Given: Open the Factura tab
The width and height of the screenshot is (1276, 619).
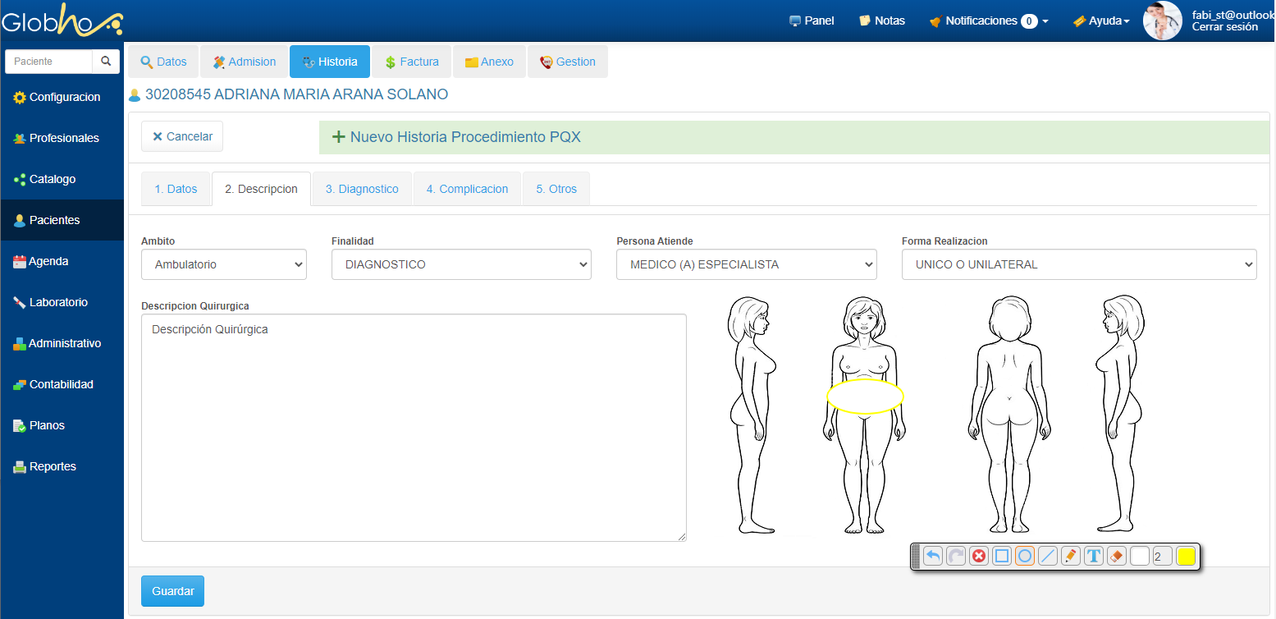Looking at the screenshot, I should pos(411,62).
